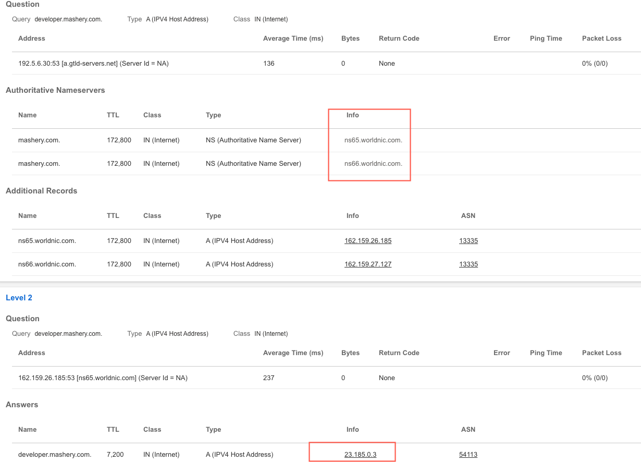
Task: Select the TTL value 7,200
Action: [115, 455]
